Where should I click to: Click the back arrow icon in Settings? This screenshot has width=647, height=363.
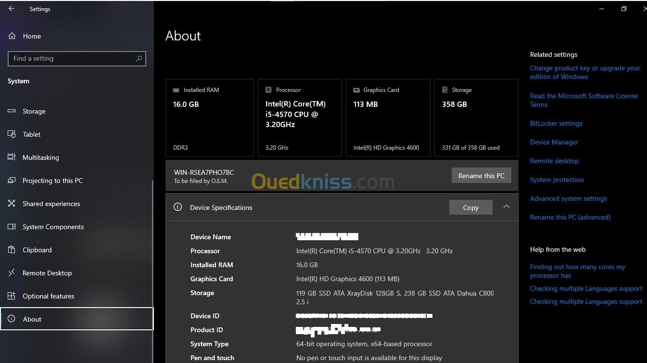(12, 9)
